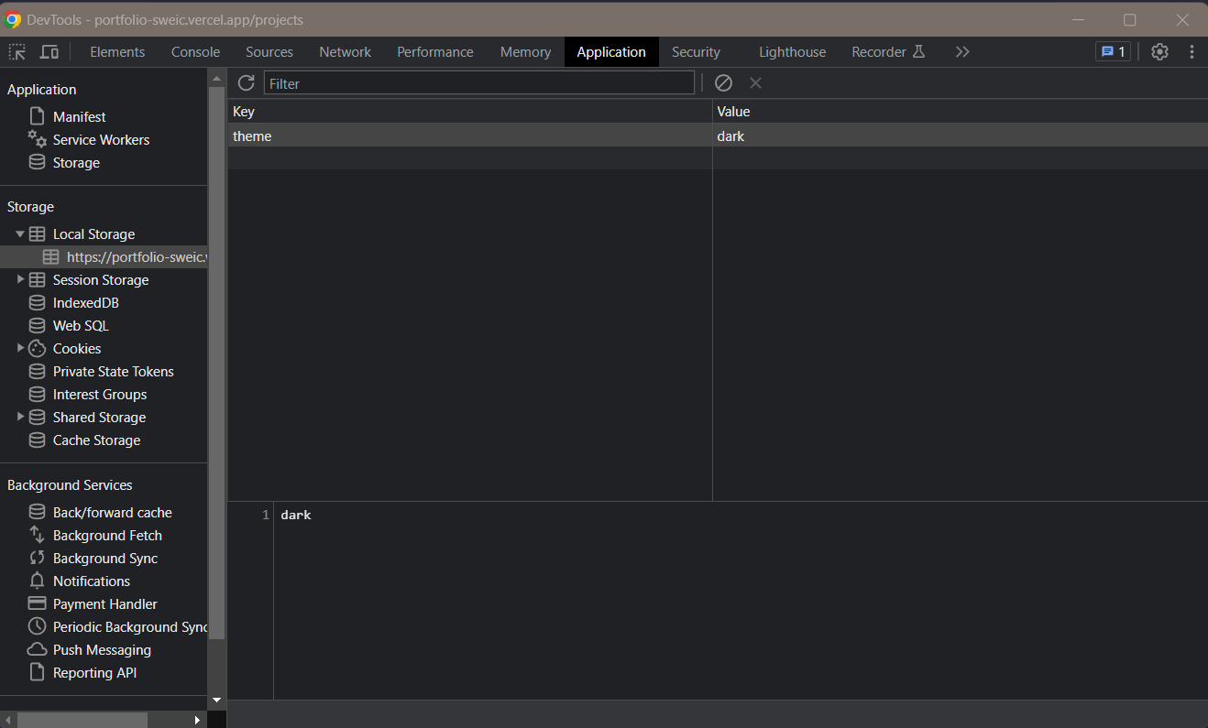The height and width of the screenshot is (728, 1208).
Task: Switch to the Console tab
Action: pyautogui.click(x=195, y=52)
